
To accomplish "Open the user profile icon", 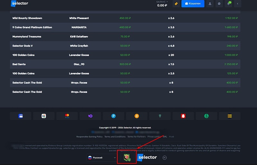I will pos(210,4).
